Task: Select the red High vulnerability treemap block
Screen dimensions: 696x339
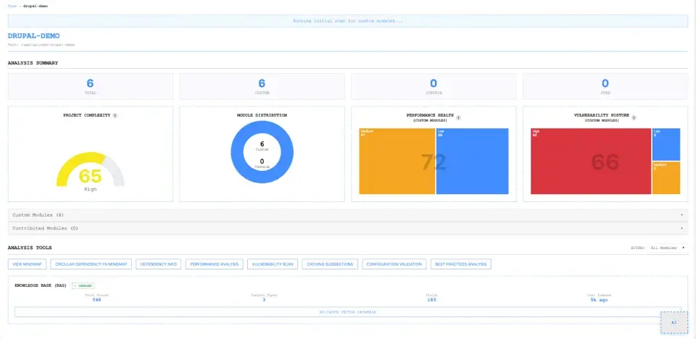Action: (591, 161)
